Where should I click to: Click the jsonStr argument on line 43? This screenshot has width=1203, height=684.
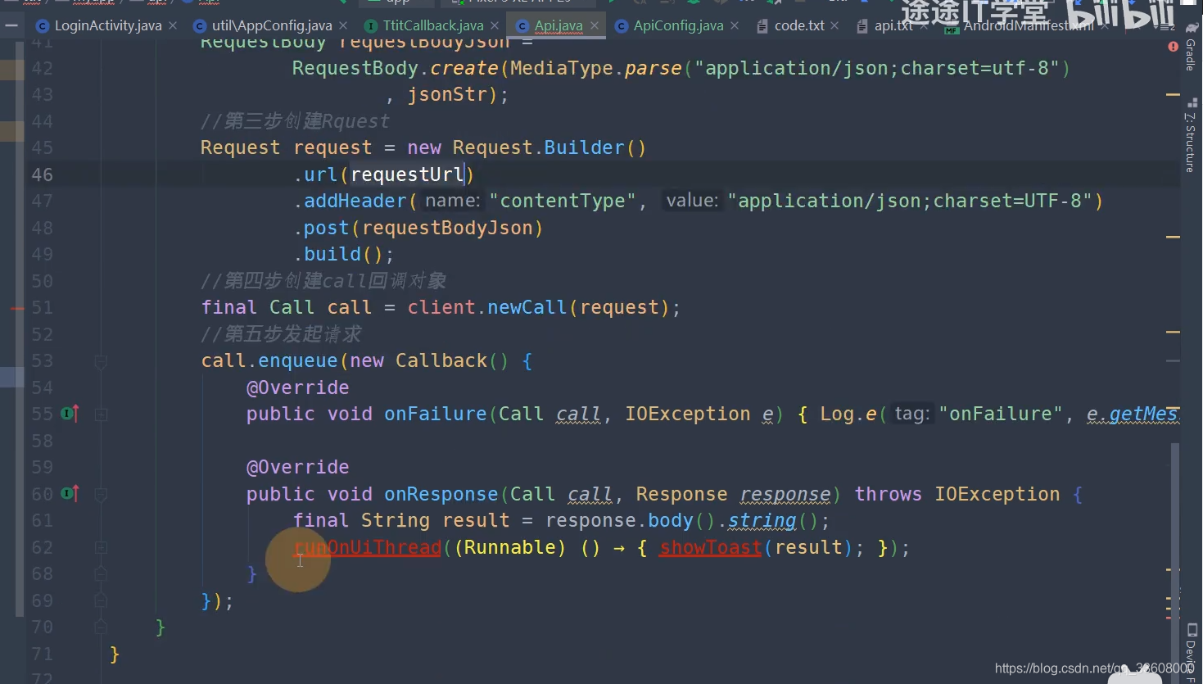click(x=447, y=94)
